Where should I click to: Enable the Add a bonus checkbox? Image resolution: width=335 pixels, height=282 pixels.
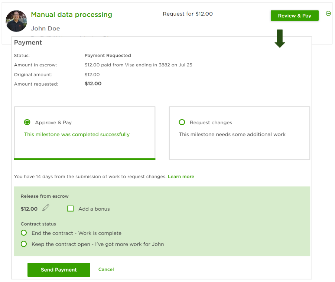pos(71,209)
